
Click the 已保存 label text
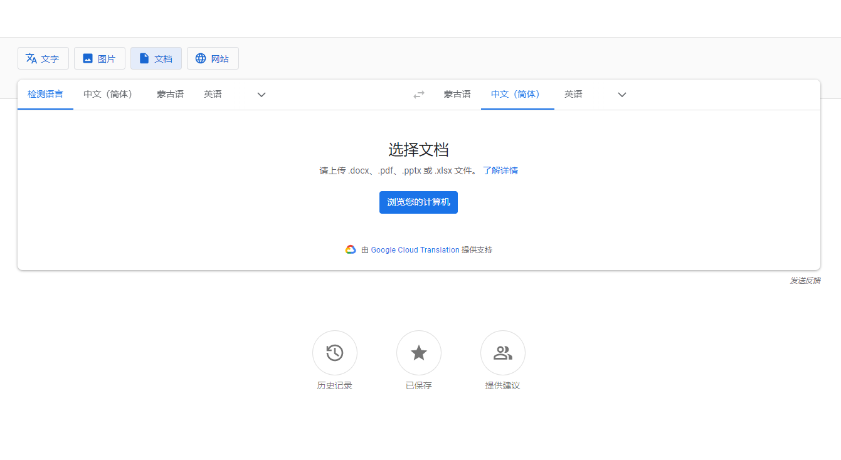pos(419,386)
